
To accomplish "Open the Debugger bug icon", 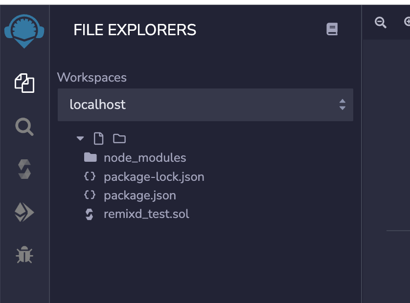I will (24, 255).
